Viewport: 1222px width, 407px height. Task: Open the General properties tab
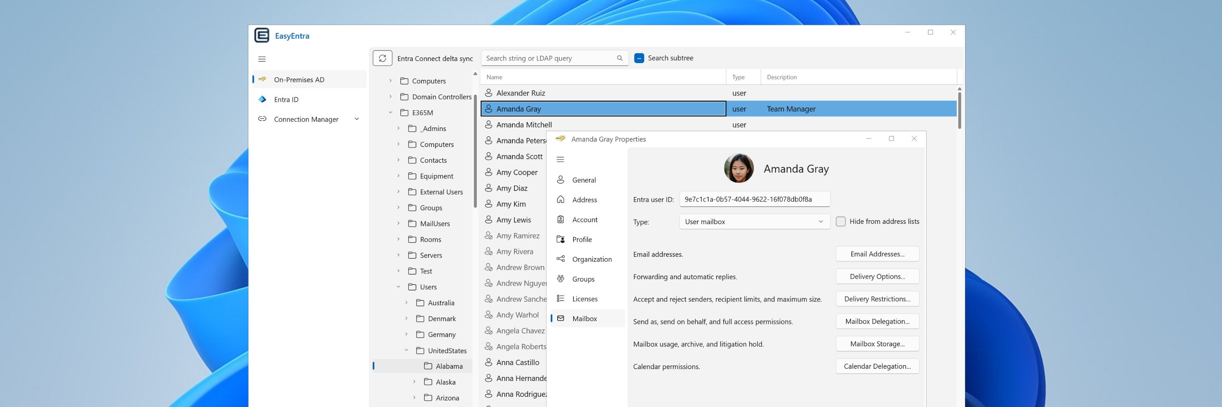coord(588,179)
